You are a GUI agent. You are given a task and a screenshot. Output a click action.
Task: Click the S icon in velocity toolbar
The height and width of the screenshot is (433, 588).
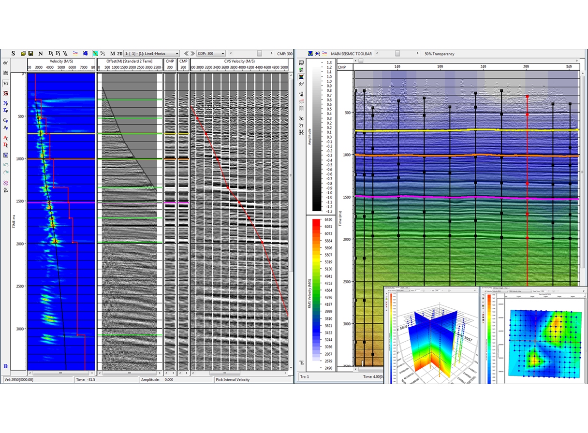13,53
